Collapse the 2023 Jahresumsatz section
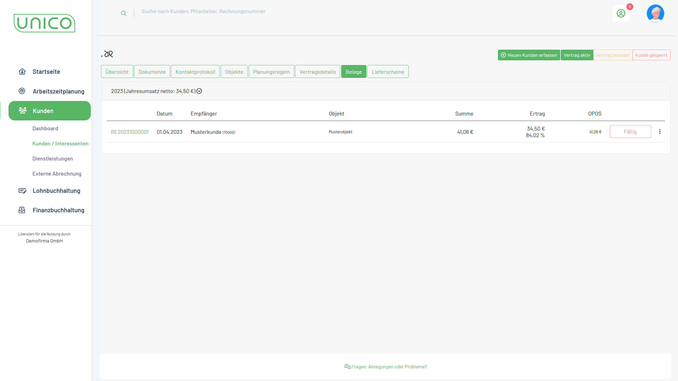This screenshot has width=678, height=381. point(199,91)
